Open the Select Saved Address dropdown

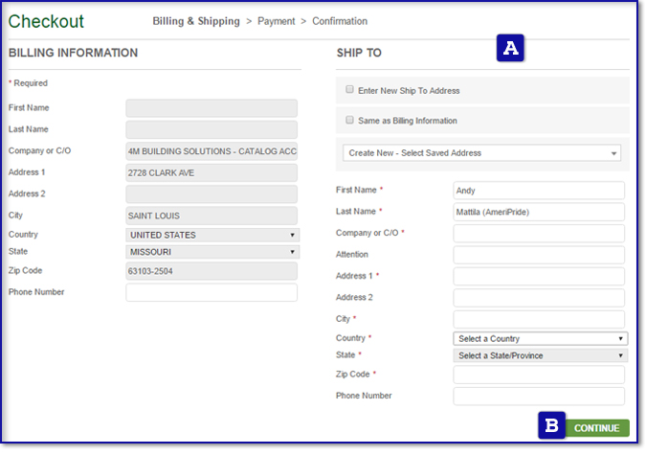481,152
